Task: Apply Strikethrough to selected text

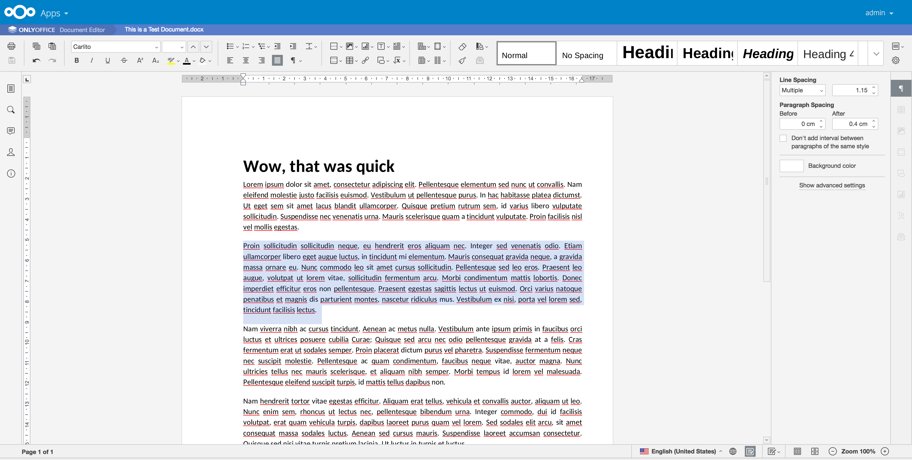Action: click(124, 61)
